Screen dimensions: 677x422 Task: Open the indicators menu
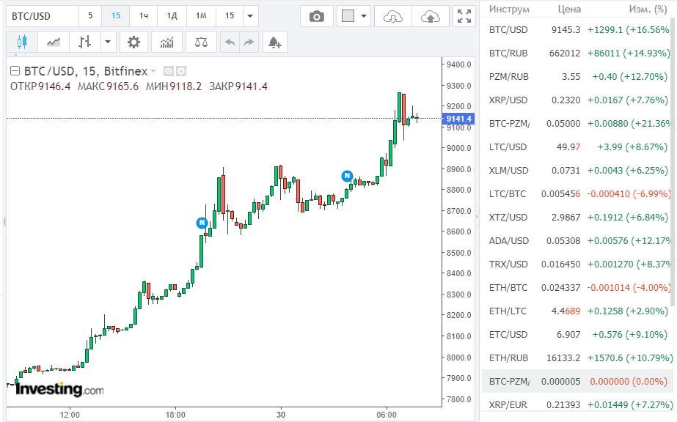(x=166, y=42)
